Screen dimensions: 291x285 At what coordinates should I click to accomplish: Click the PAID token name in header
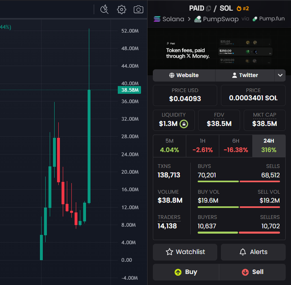point(196,9)
